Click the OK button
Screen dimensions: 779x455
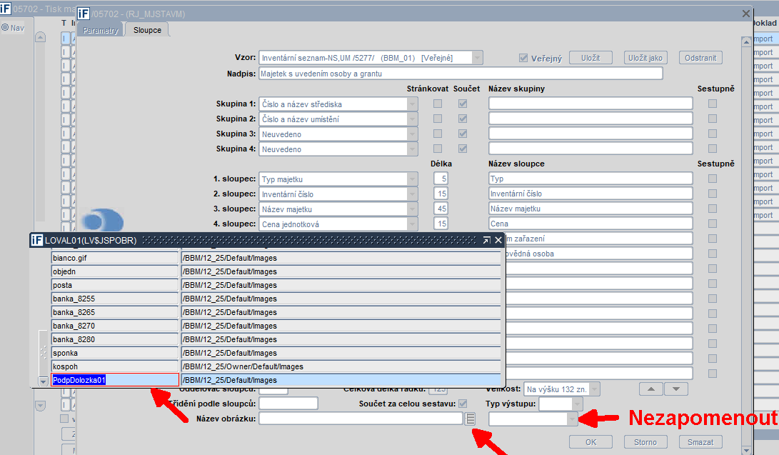[x=590, y=442]
